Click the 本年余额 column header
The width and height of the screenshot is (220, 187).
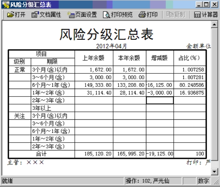129,58
